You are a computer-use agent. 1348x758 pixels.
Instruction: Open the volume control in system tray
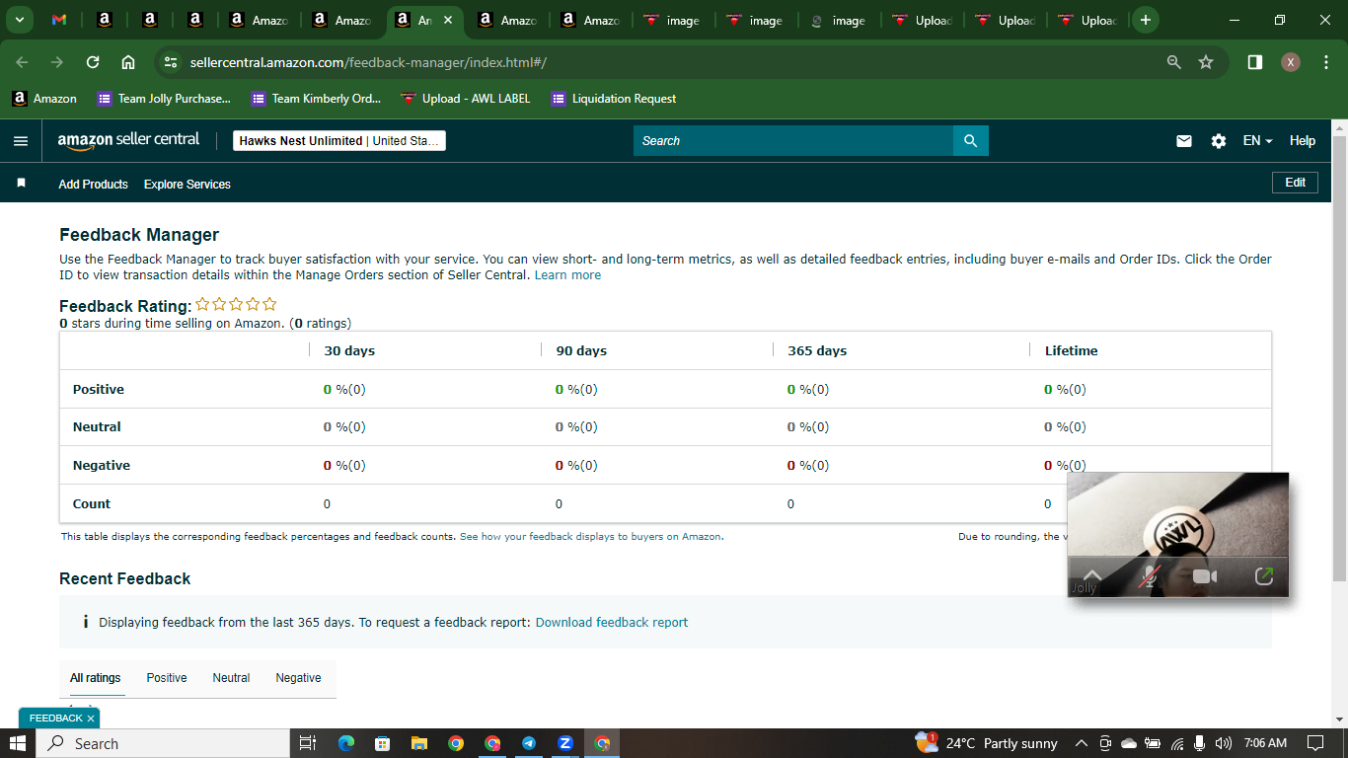coord(1224,743)
